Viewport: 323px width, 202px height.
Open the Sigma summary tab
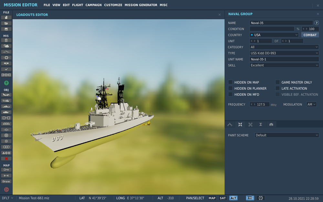click(261, 124)
